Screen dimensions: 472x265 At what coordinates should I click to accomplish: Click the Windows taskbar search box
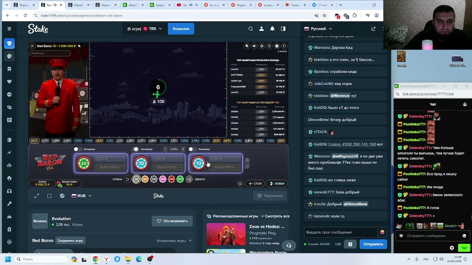pos(41,259)
